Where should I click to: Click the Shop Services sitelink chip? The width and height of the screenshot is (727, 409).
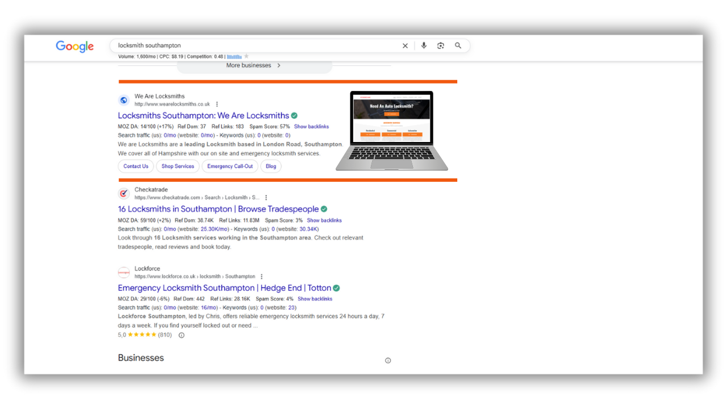pos(178,166)
